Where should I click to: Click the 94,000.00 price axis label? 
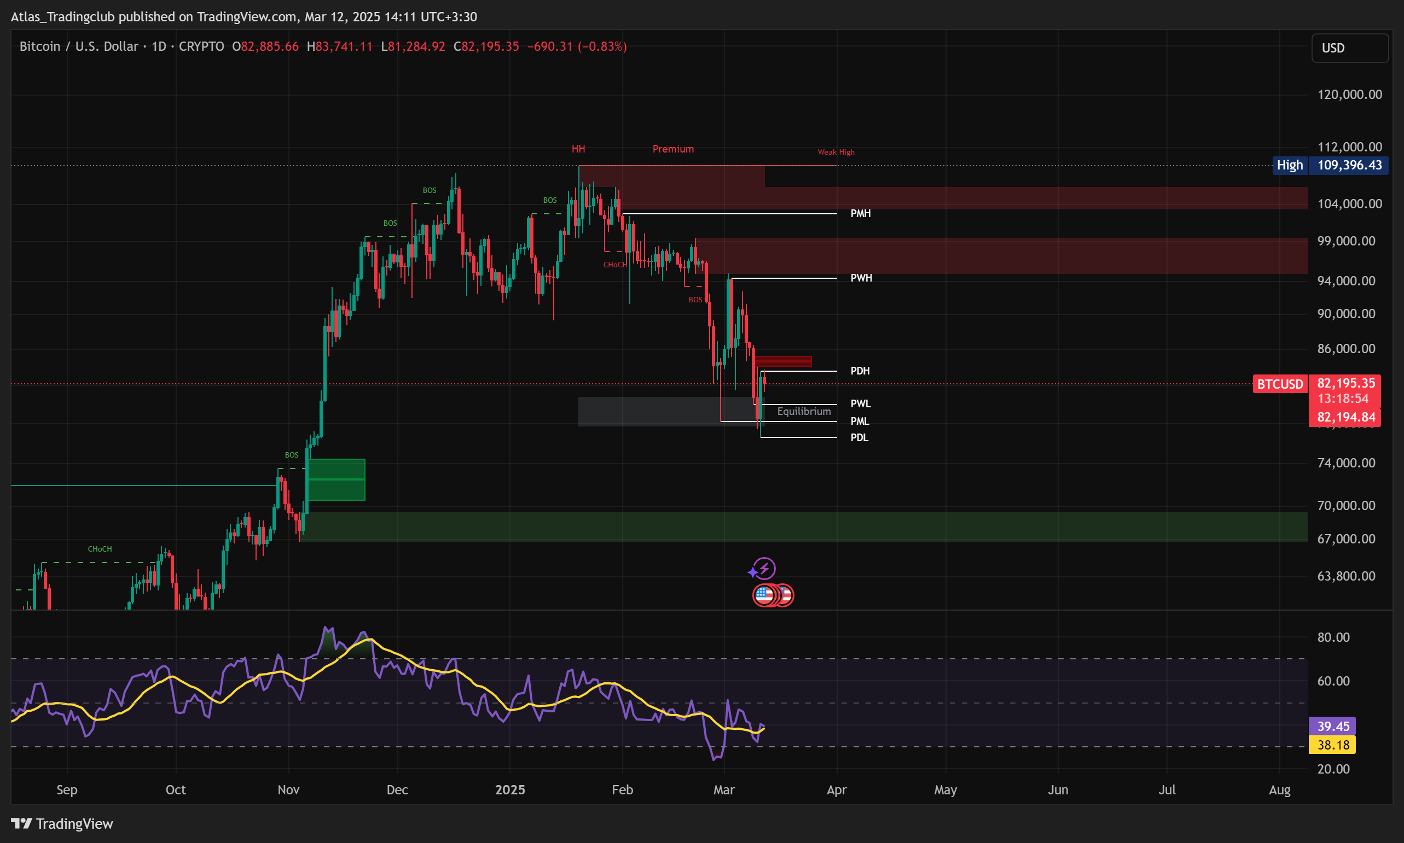pyautogui.click(x=1346, y=281)
